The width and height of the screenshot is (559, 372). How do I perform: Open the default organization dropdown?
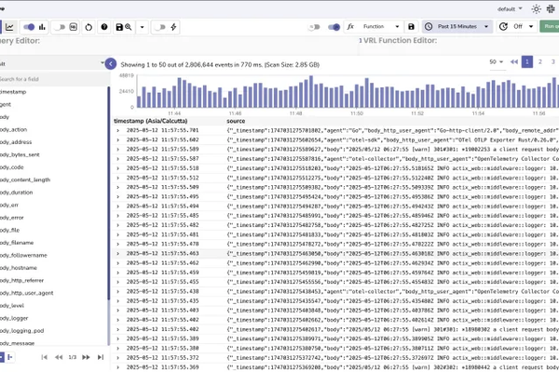(510, 9)
